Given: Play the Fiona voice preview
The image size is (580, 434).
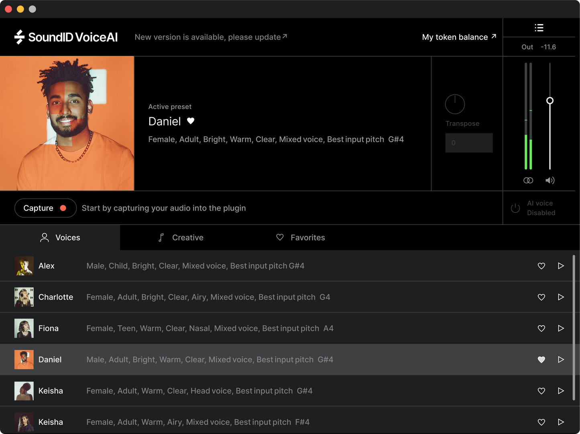Looking at the screenshot, I should (x=561, y=328).
